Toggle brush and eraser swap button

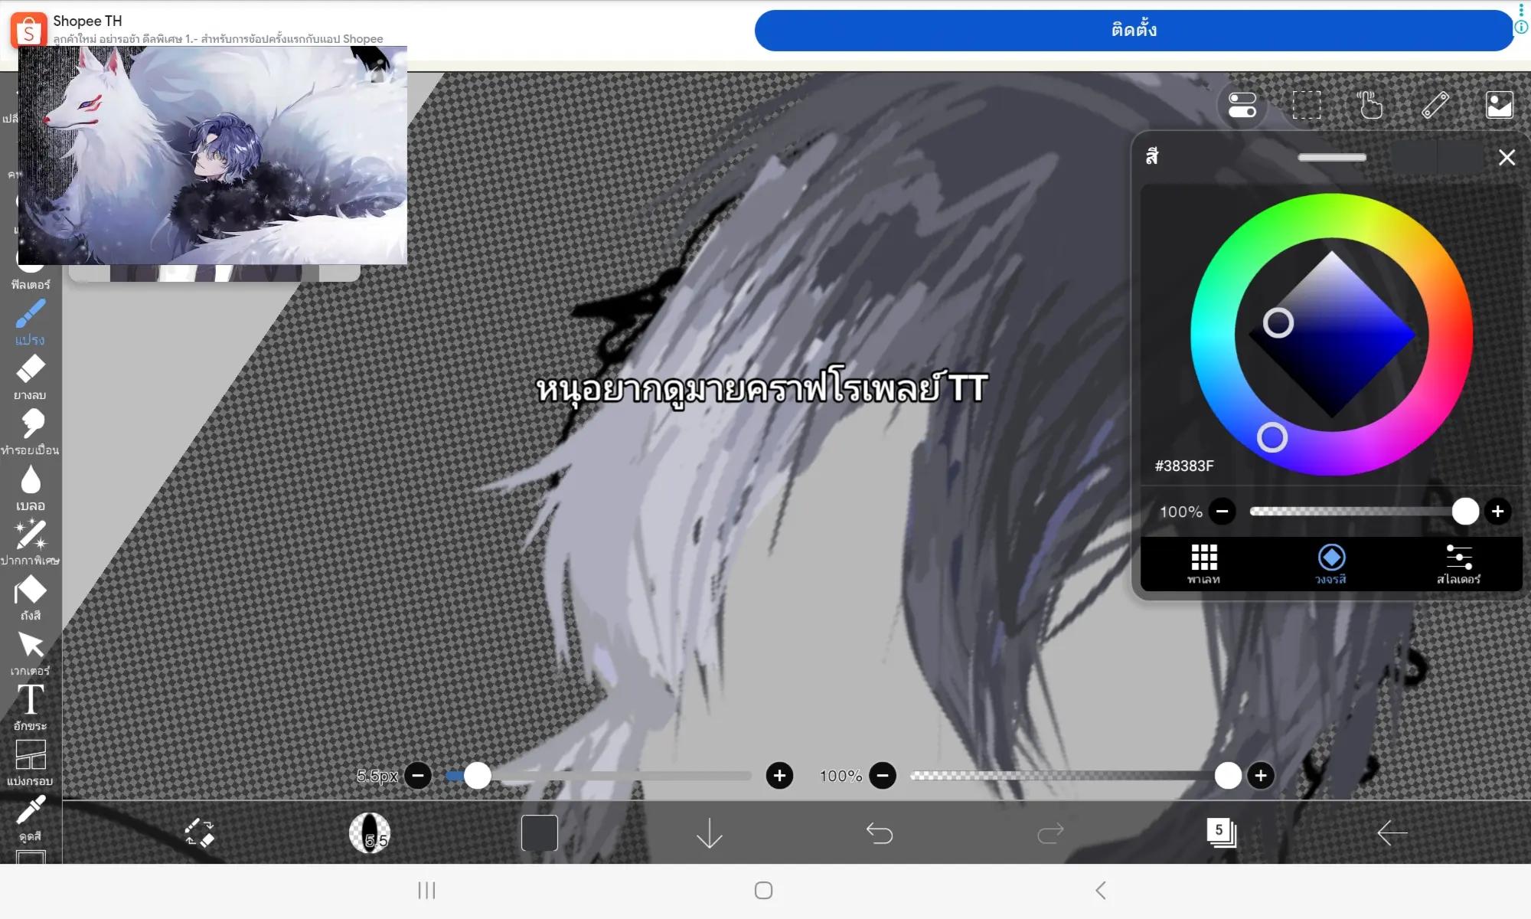point(199,832)
